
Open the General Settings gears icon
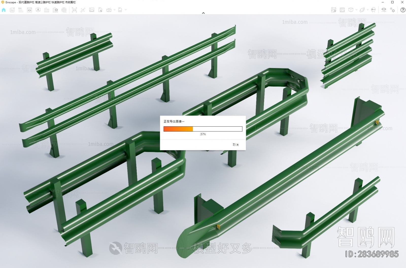(x=393, y=10)
